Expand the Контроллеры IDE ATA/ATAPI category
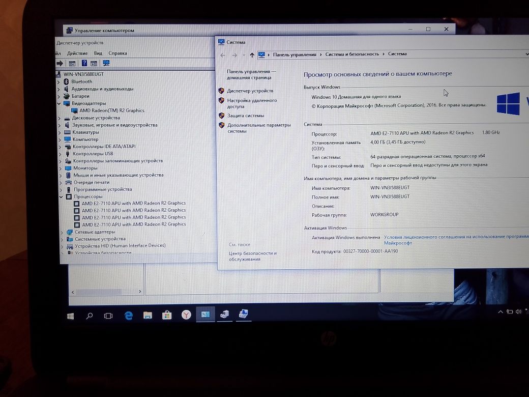The width and height of the screenshot is (529, 397). tap(60, 147)
